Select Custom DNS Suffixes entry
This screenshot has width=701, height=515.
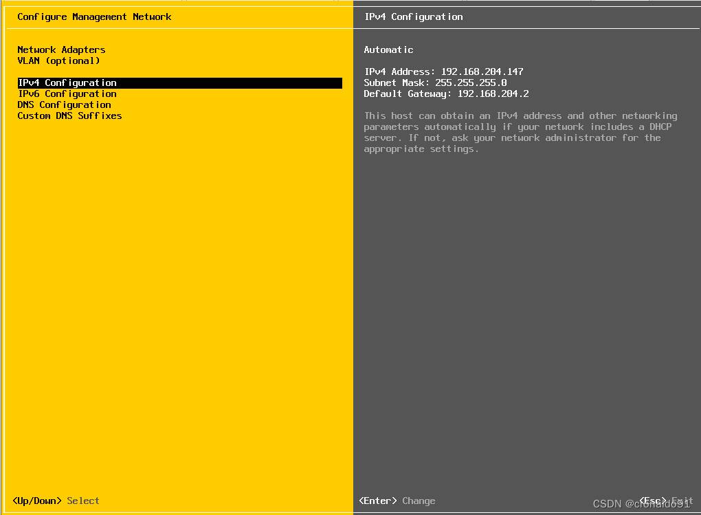69,116
